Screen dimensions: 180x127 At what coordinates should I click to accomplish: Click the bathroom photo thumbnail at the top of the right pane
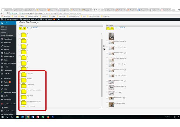coord(111,36)
